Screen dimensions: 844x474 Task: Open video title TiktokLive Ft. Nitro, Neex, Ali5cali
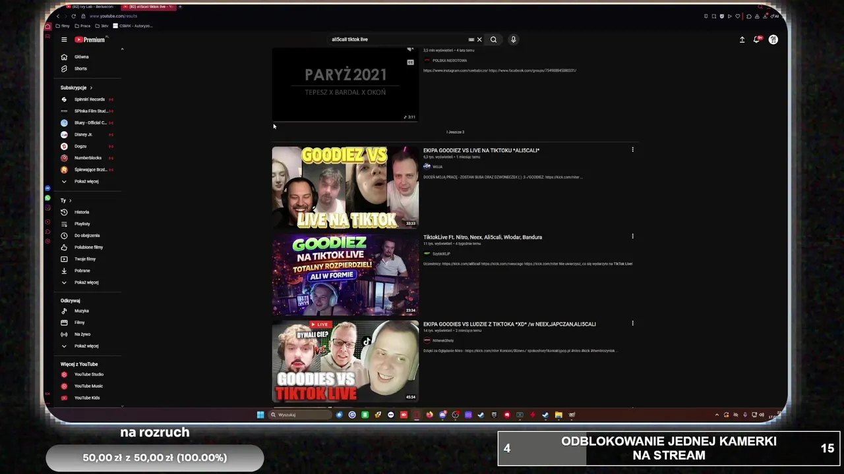[x=483, y=237]
